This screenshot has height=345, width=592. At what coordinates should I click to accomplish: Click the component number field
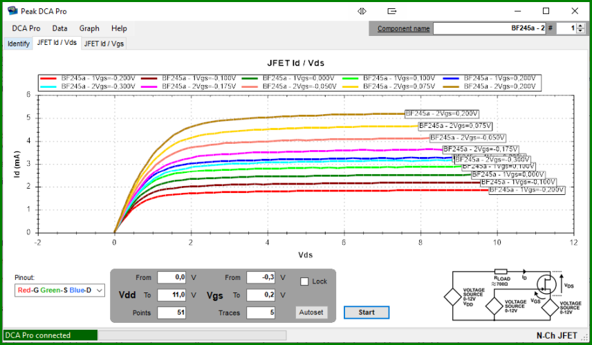[566, 28]
